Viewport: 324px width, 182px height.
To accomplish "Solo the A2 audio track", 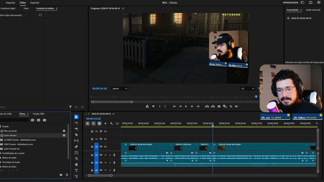I will coord(110,163).
